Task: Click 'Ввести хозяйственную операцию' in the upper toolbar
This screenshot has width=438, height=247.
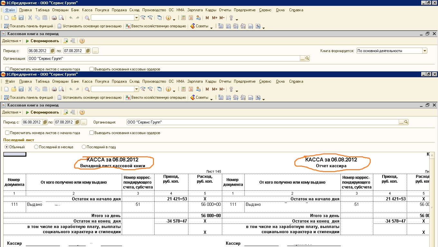Action: [156, 26]
